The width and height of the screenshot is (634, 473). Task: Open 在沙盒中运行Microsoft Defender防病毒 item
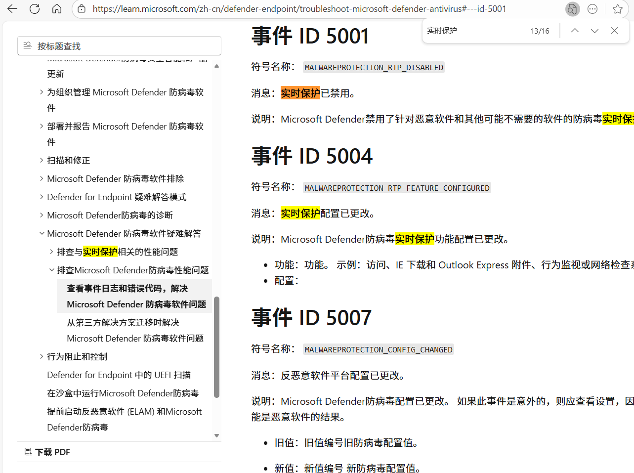tap(123, 393)
